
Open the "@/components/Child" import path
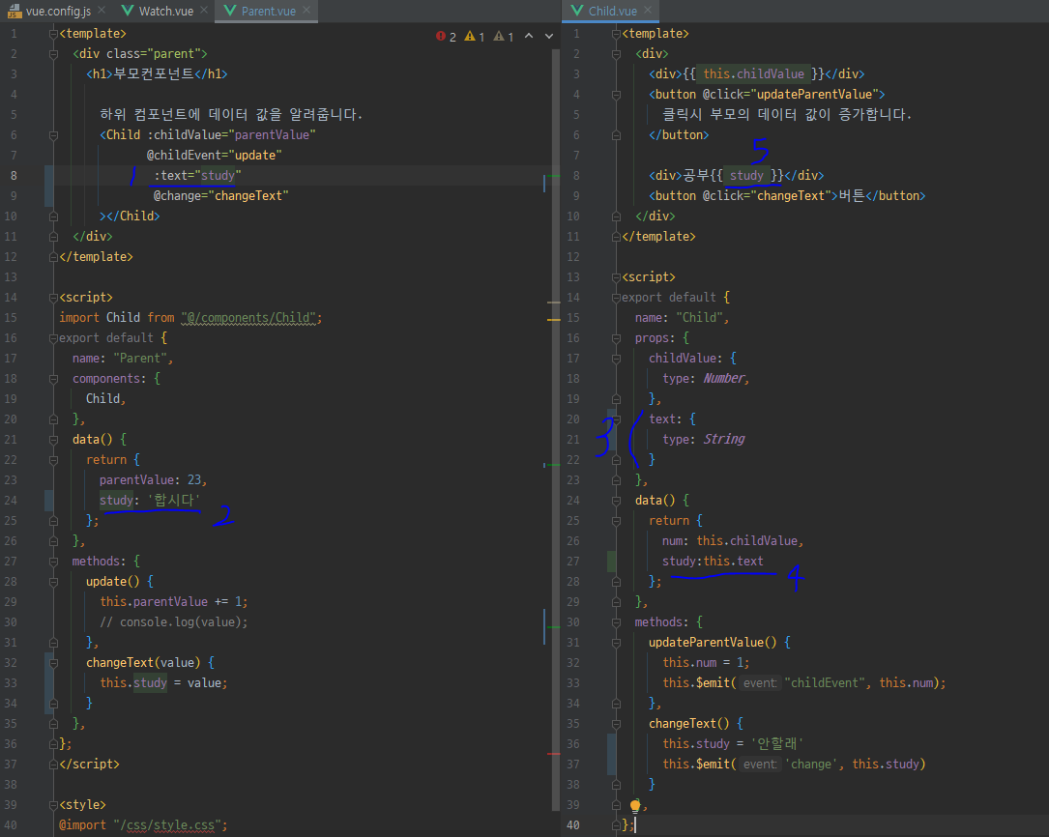click(x=248, y=318)
